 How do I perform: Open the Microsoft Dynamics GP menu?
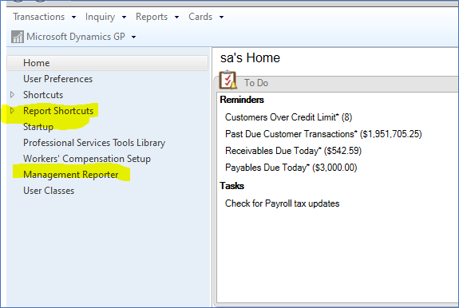pos(76,37)
